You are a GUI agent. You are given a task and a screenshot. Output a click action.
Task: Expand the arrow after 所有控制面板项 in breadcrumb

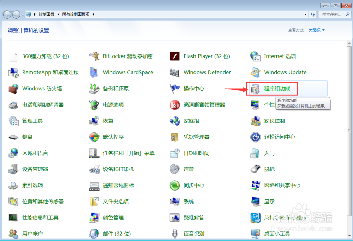tap(93, 14)
